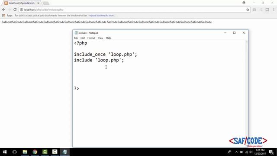The width and height of the screenshot is (277, 156).
Task: Maximize the Notepad window
Action: [234, 33]
